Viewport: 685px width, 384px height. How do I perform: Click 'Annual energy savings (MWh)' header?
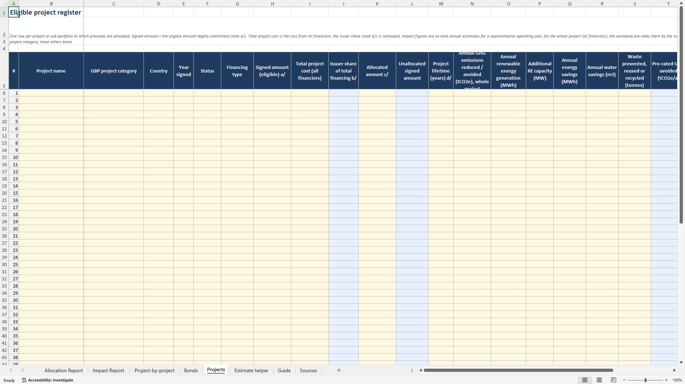tap(569, 71)
